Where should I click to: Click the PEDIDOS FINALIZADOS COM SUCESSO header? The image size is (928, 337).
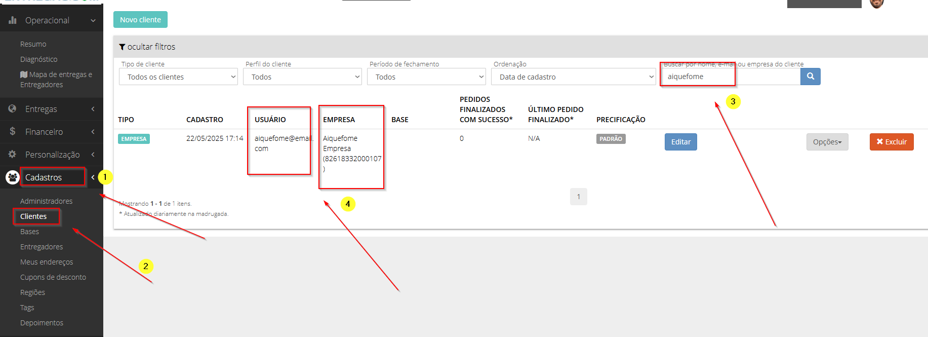[486, 109]
